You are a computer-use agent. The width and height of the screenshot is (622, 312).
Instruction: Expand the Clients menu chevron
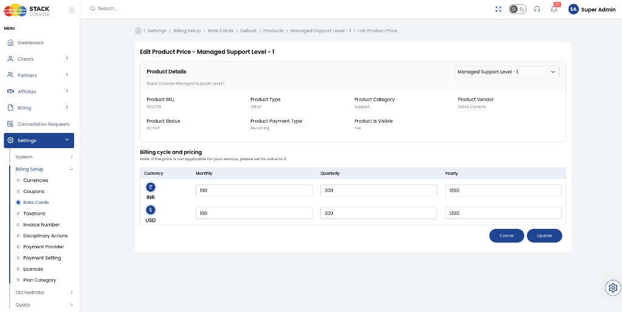pyautogui.click(x=67, y=58)
